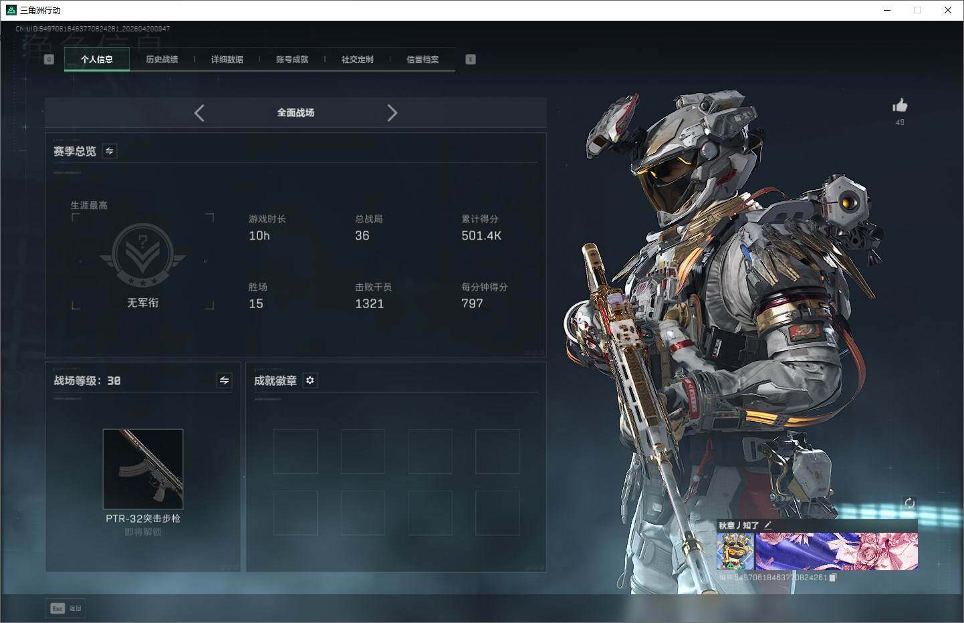The image size is (964, 623).
Task: Switch to the 历史战绩 tab
Action: (162, 59)
